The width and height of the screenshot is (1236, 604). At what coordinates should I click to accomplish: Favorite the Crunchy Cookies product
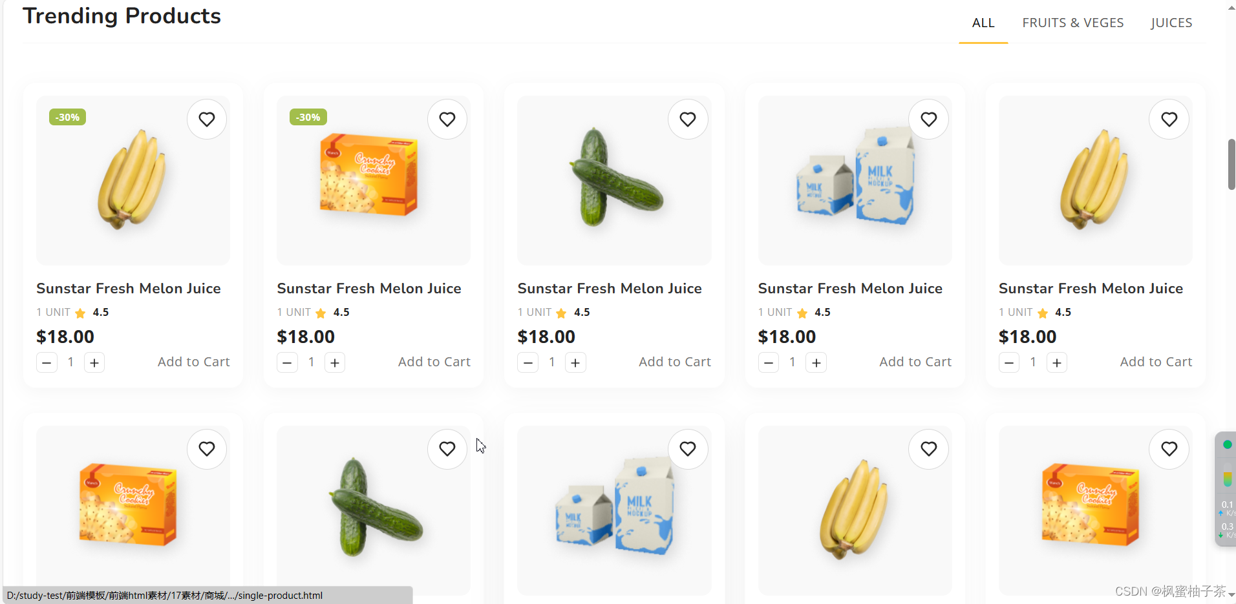point(447,119)
